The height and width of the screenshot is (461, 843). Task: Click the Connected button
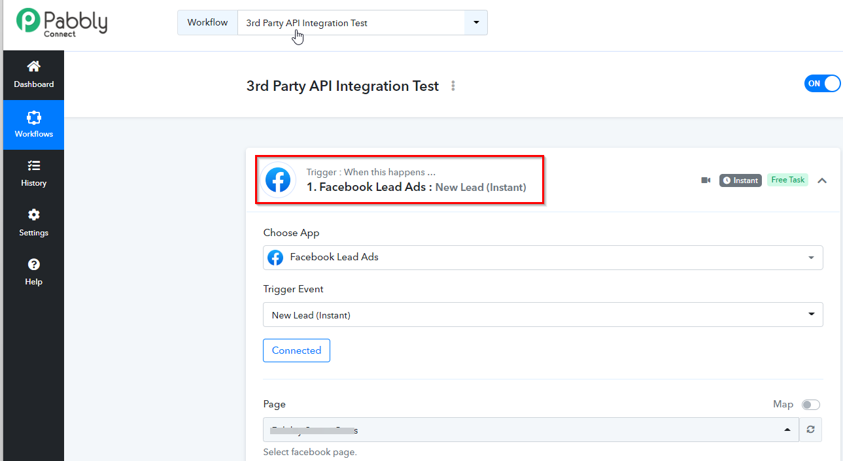tap(296, 350)
